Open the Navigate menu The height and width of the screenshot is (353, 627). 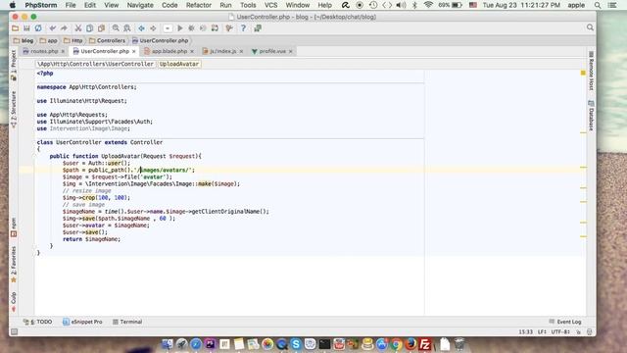click(x=140, y=5)
